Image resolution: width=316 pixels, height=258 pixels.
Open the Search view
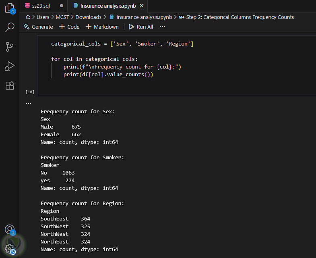click(10, 27)
